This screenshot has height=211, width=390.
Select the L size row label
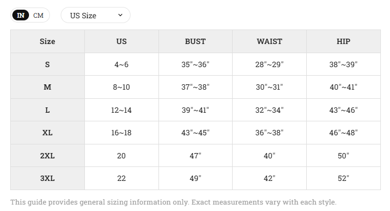pyautogui.click(x=47, y=110)
